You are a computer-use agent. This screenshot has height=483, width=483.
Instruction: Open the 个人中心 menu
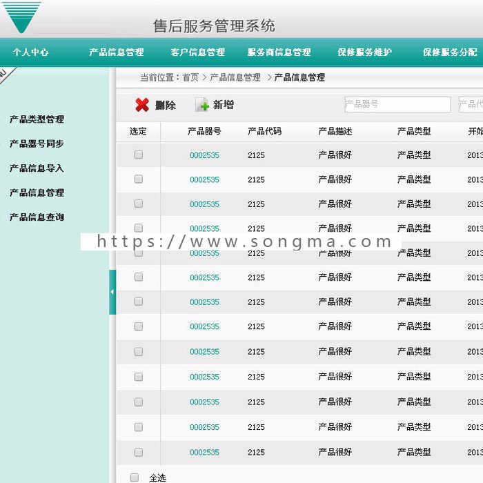pyautogui.click(x=30, y=52)
